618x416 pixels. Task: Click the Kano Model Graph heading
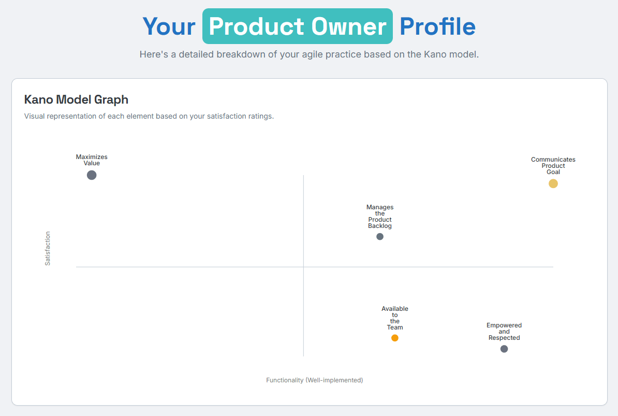click(76, 99)
